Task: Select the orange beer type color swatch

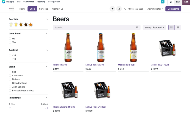Action: 31,25
